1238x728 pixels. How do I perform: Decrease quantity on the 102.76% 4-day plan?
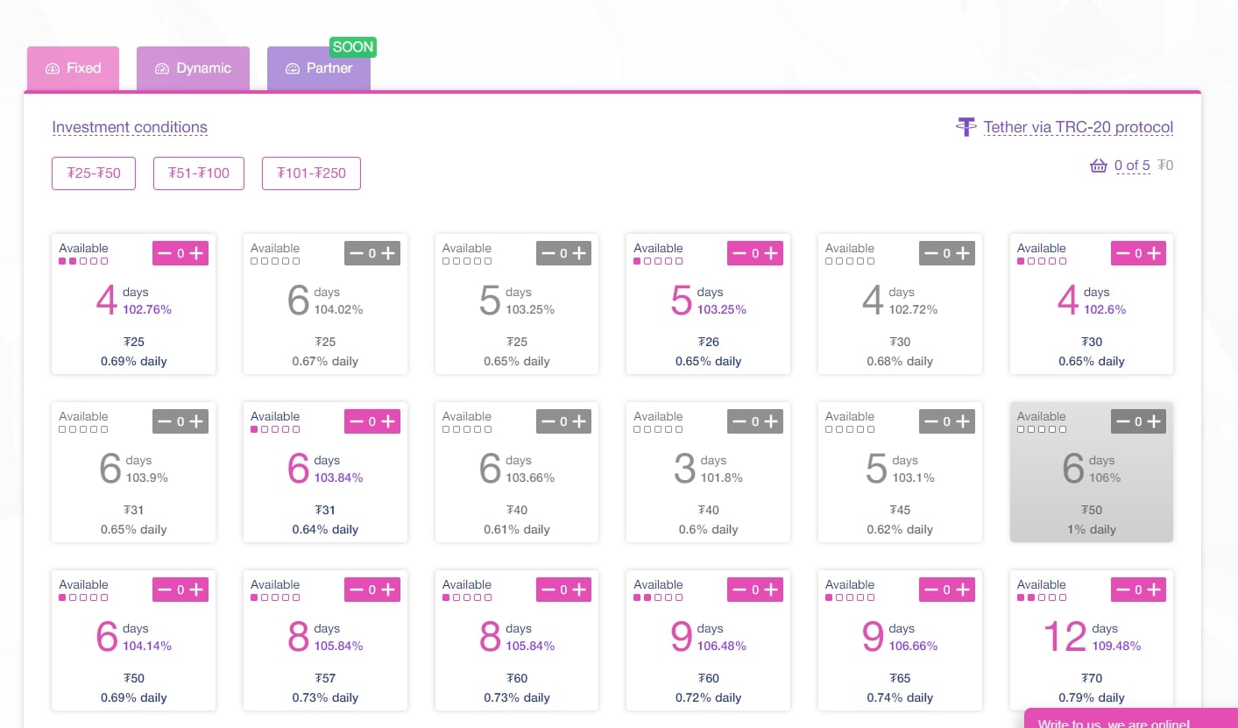tap(164, 253)
